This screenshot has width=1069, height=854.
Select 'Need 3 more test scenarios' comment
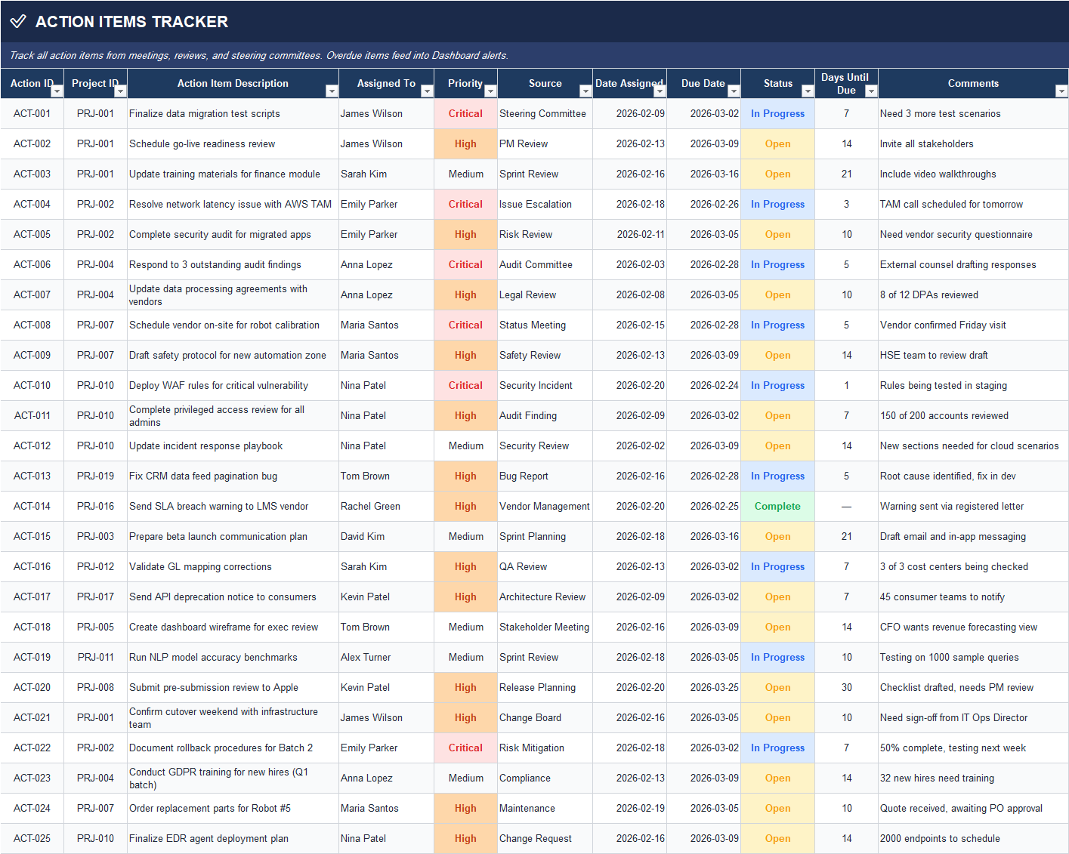click(973, 114)
